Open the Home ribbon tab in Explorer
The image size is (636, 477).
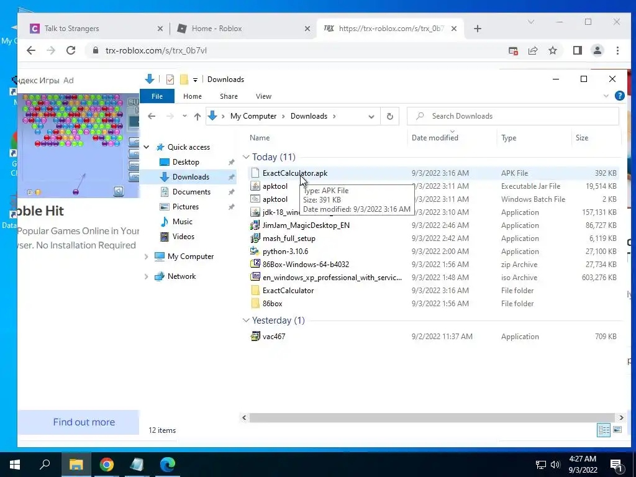point(193,96)
